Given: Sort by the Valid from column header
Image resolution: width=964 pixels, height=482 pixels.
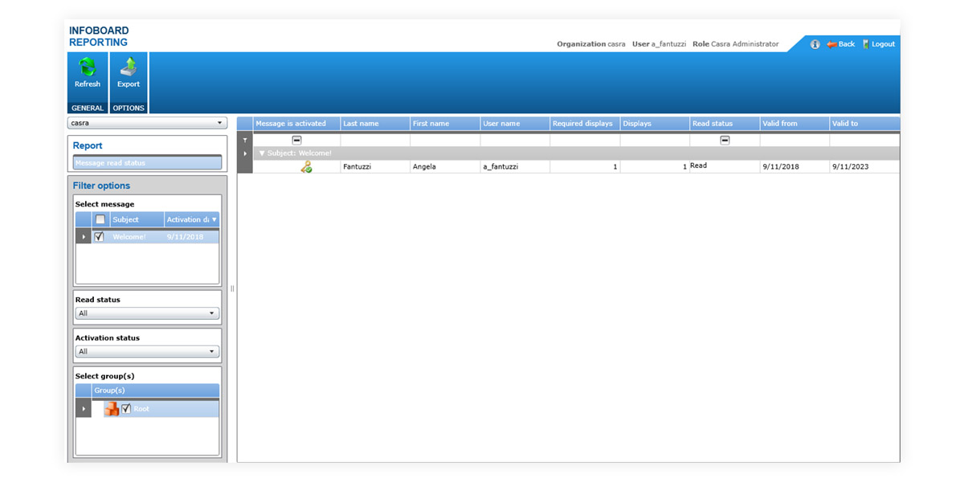Looking at the screenshot, I should (794, 124).
